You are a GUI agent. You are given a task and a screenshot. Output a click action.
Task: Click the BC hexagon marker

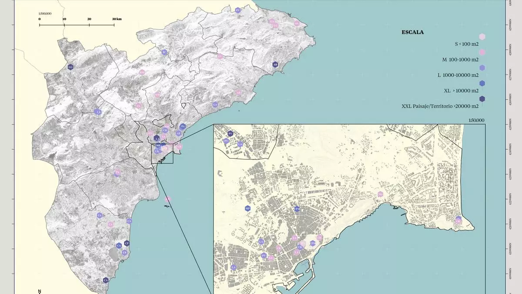(164, 52)
